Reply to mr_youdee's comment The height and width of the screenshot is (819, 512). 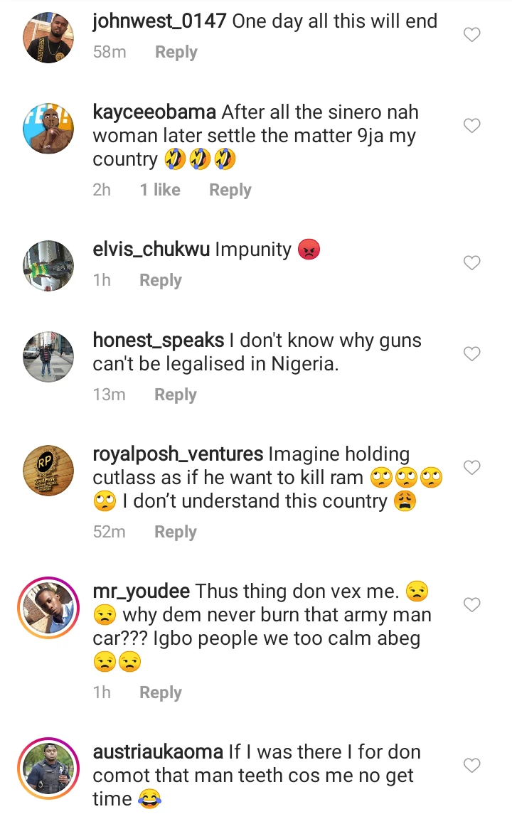pyautogui.click(x=160, y=692)
